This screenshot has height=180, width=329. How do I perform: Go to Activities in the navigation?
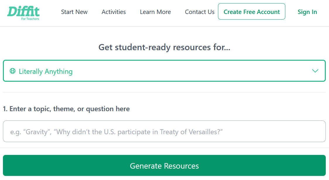pyautogui.click(x=114, y=12)
